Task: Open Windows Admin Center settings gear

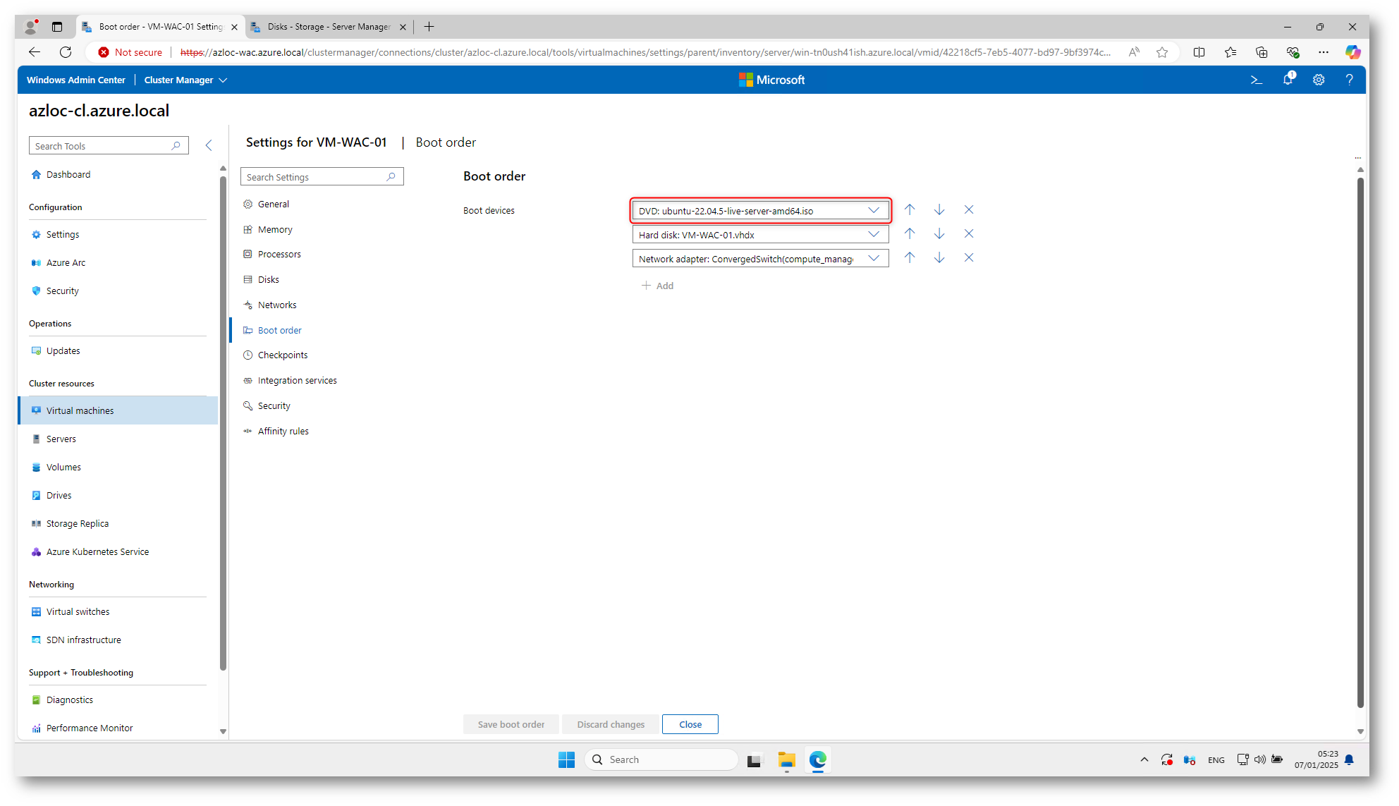Action: [1319, 80]
